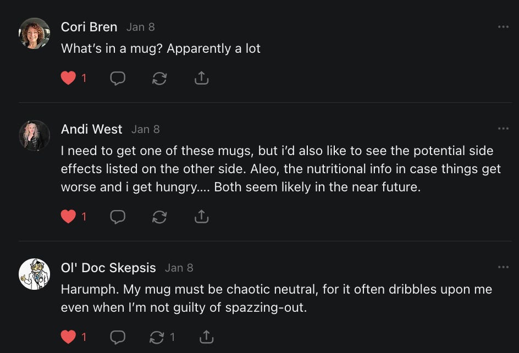
Task: Restack Ol' Doc Skepsis's comment
Action: (157, 337)
